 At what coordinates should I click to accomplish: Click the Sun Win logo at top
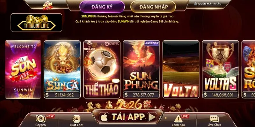click(x=47, y=6)
